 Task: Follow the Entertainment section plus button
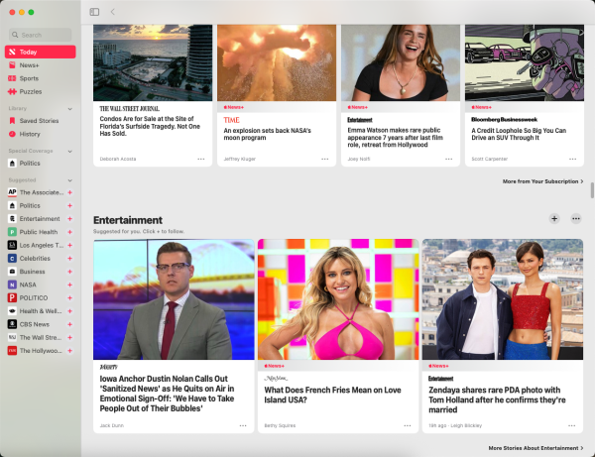pos(554,219)
